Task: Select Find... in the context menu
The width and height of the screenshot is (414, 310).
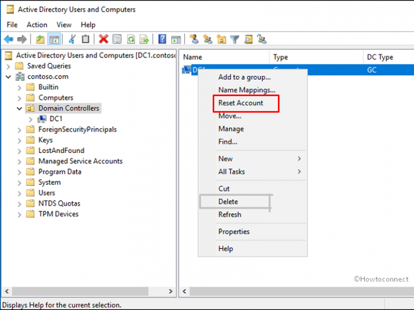Action: [x=253, y=142]
